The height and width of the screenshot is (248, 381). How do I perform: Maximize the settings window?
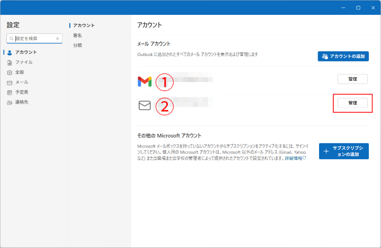(x=358, y=8)
